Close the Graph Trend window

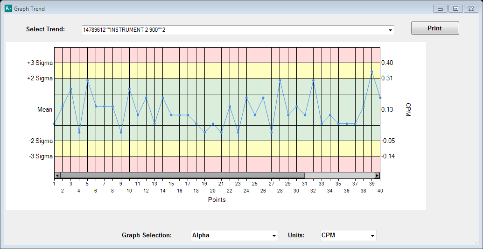click(x=471, y=9)
